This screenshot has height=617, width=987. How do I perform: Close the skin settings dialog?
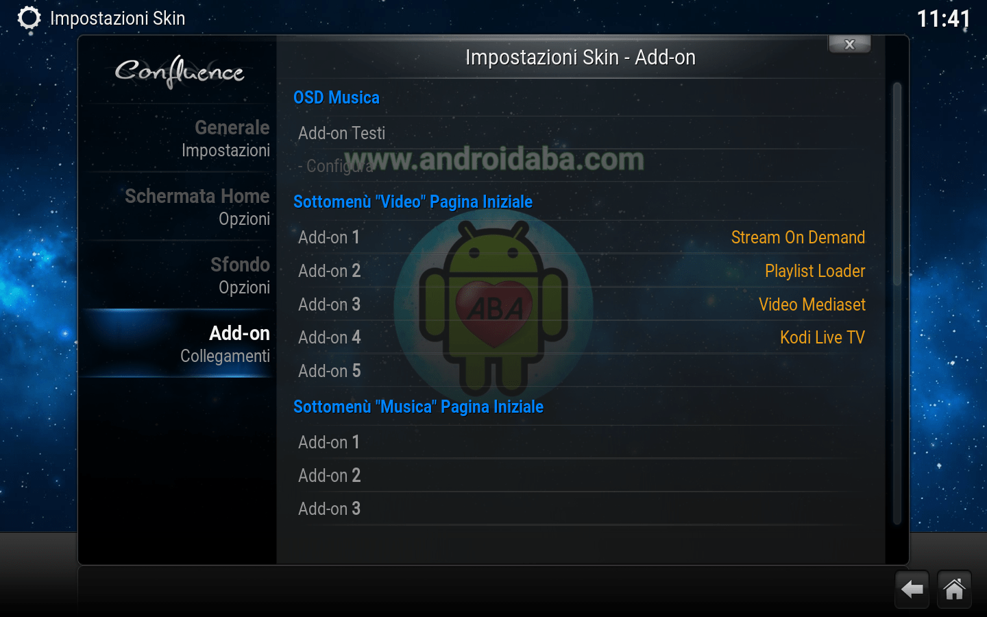click(x=849, y=45)
